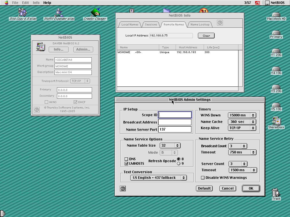Open the Name Table Size dropdown
Image resolution: width=290 pixels, height=217 pixels.
coord(170,146)
